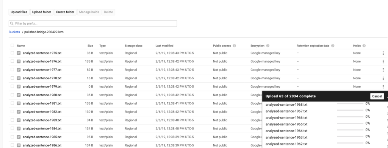
Task: Click the Upload files button
Action: (x=19, y=12)
